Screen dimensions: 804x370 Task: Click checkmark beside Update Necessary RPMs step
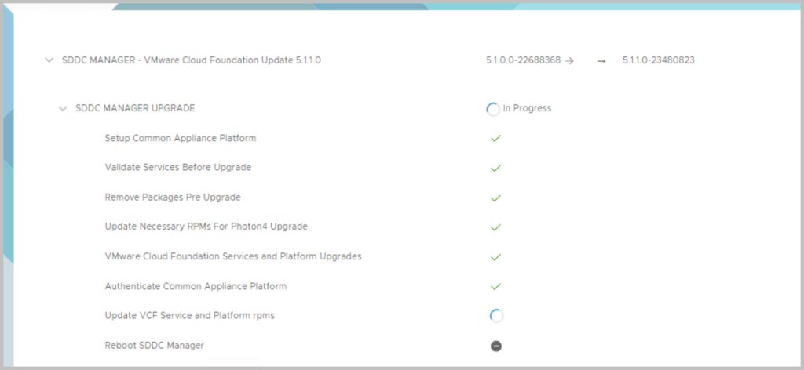pyautogui.click(x=495, y=227)
